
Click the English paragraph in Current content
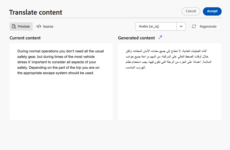[x=61, y=62]
